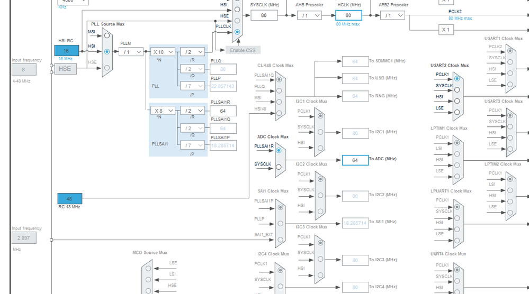The width and height of the screenshot is (529, 294).
Task: Click the RC 48 MHz block
Action: click(70, 199)
